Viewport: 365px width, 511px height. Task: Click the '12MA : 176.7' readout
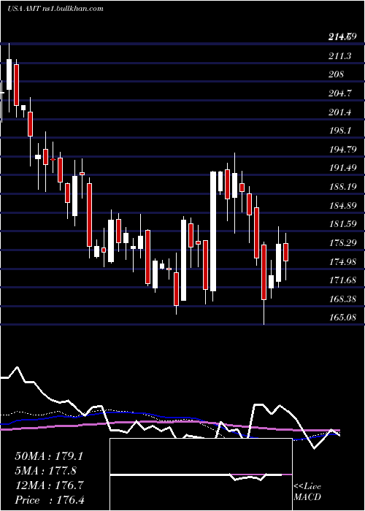tap(49, 485)
